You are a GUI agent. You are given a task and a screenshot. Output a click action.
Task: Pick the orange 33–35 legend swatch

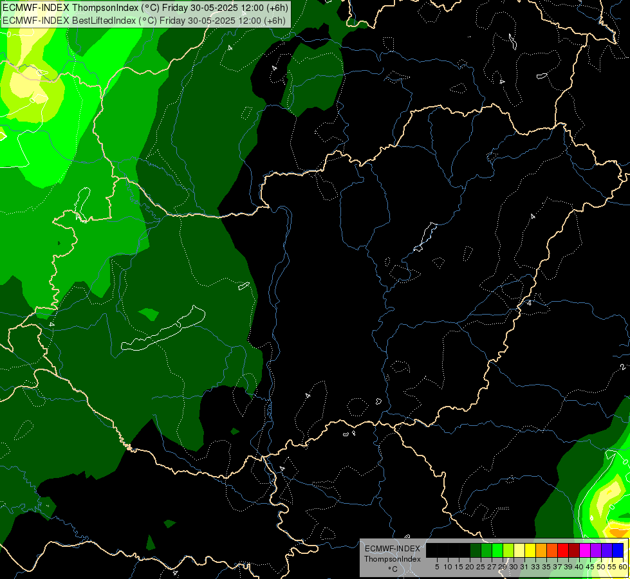pyautogui.click(x=541, y=550)
